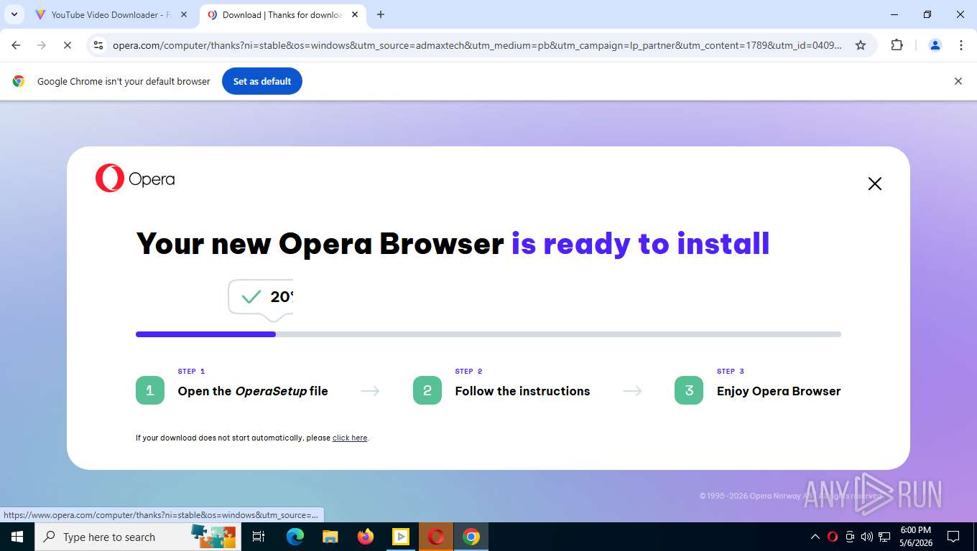Click 'Follow the instructions' text
This screenshot has height=551, width=977.
click(522, 391)
